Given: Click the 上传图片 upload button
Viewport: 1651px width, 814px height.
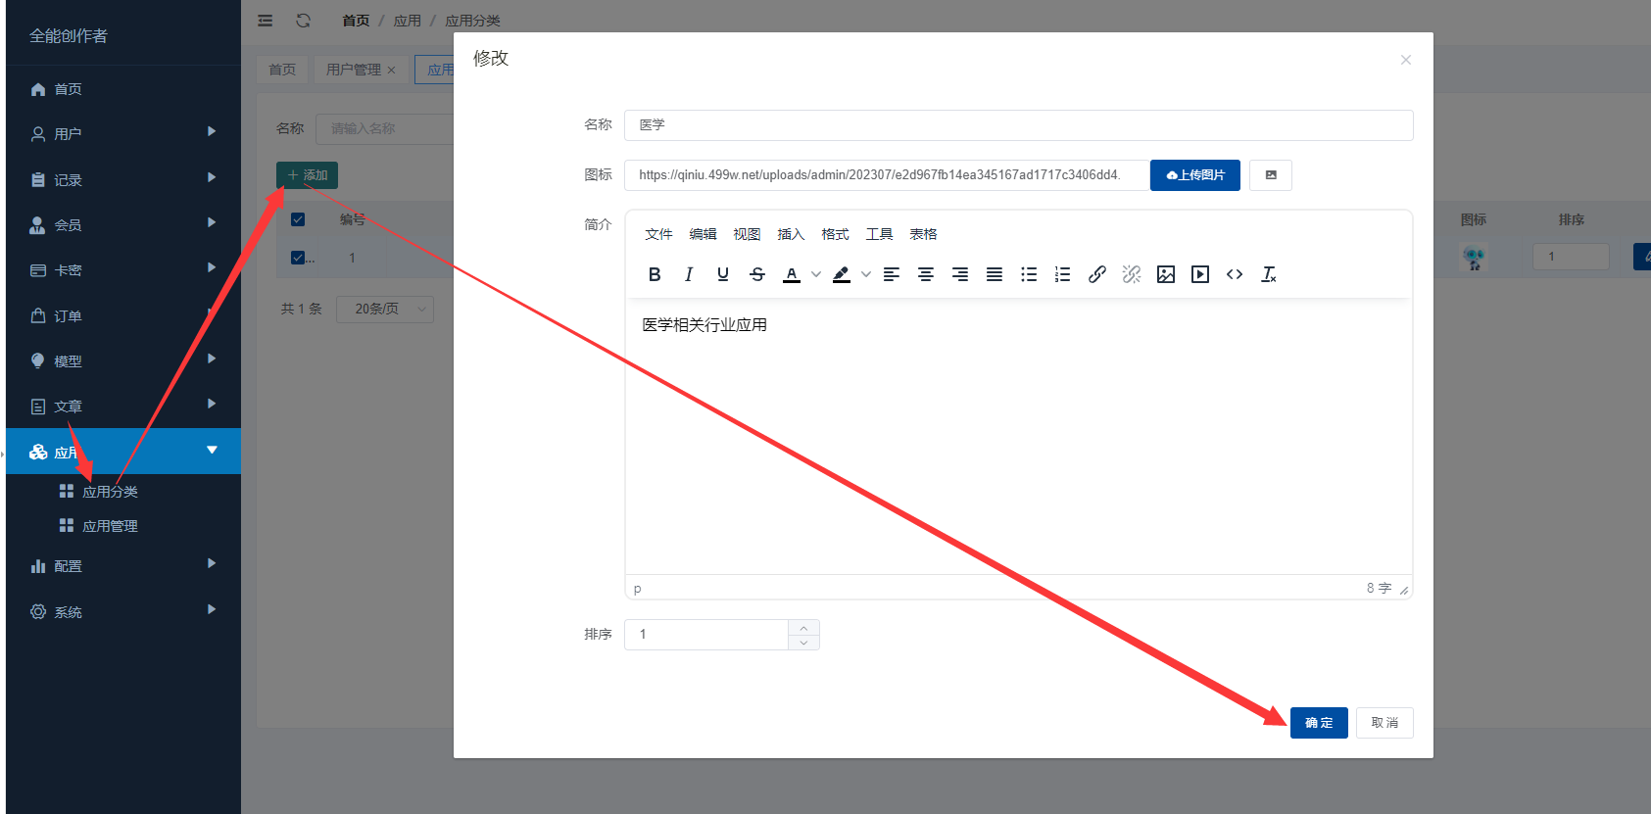Looking at the screenshot, I should [1195, 175].
